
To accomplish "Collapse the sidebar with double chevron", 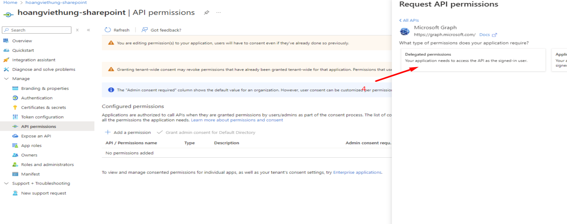I will (x=88, y=30).
